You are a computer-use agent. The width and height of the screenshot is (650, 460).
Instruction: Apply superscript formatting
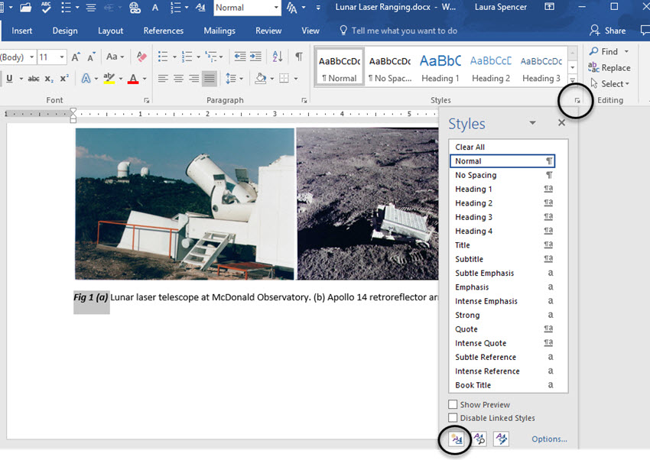[63, 78]
